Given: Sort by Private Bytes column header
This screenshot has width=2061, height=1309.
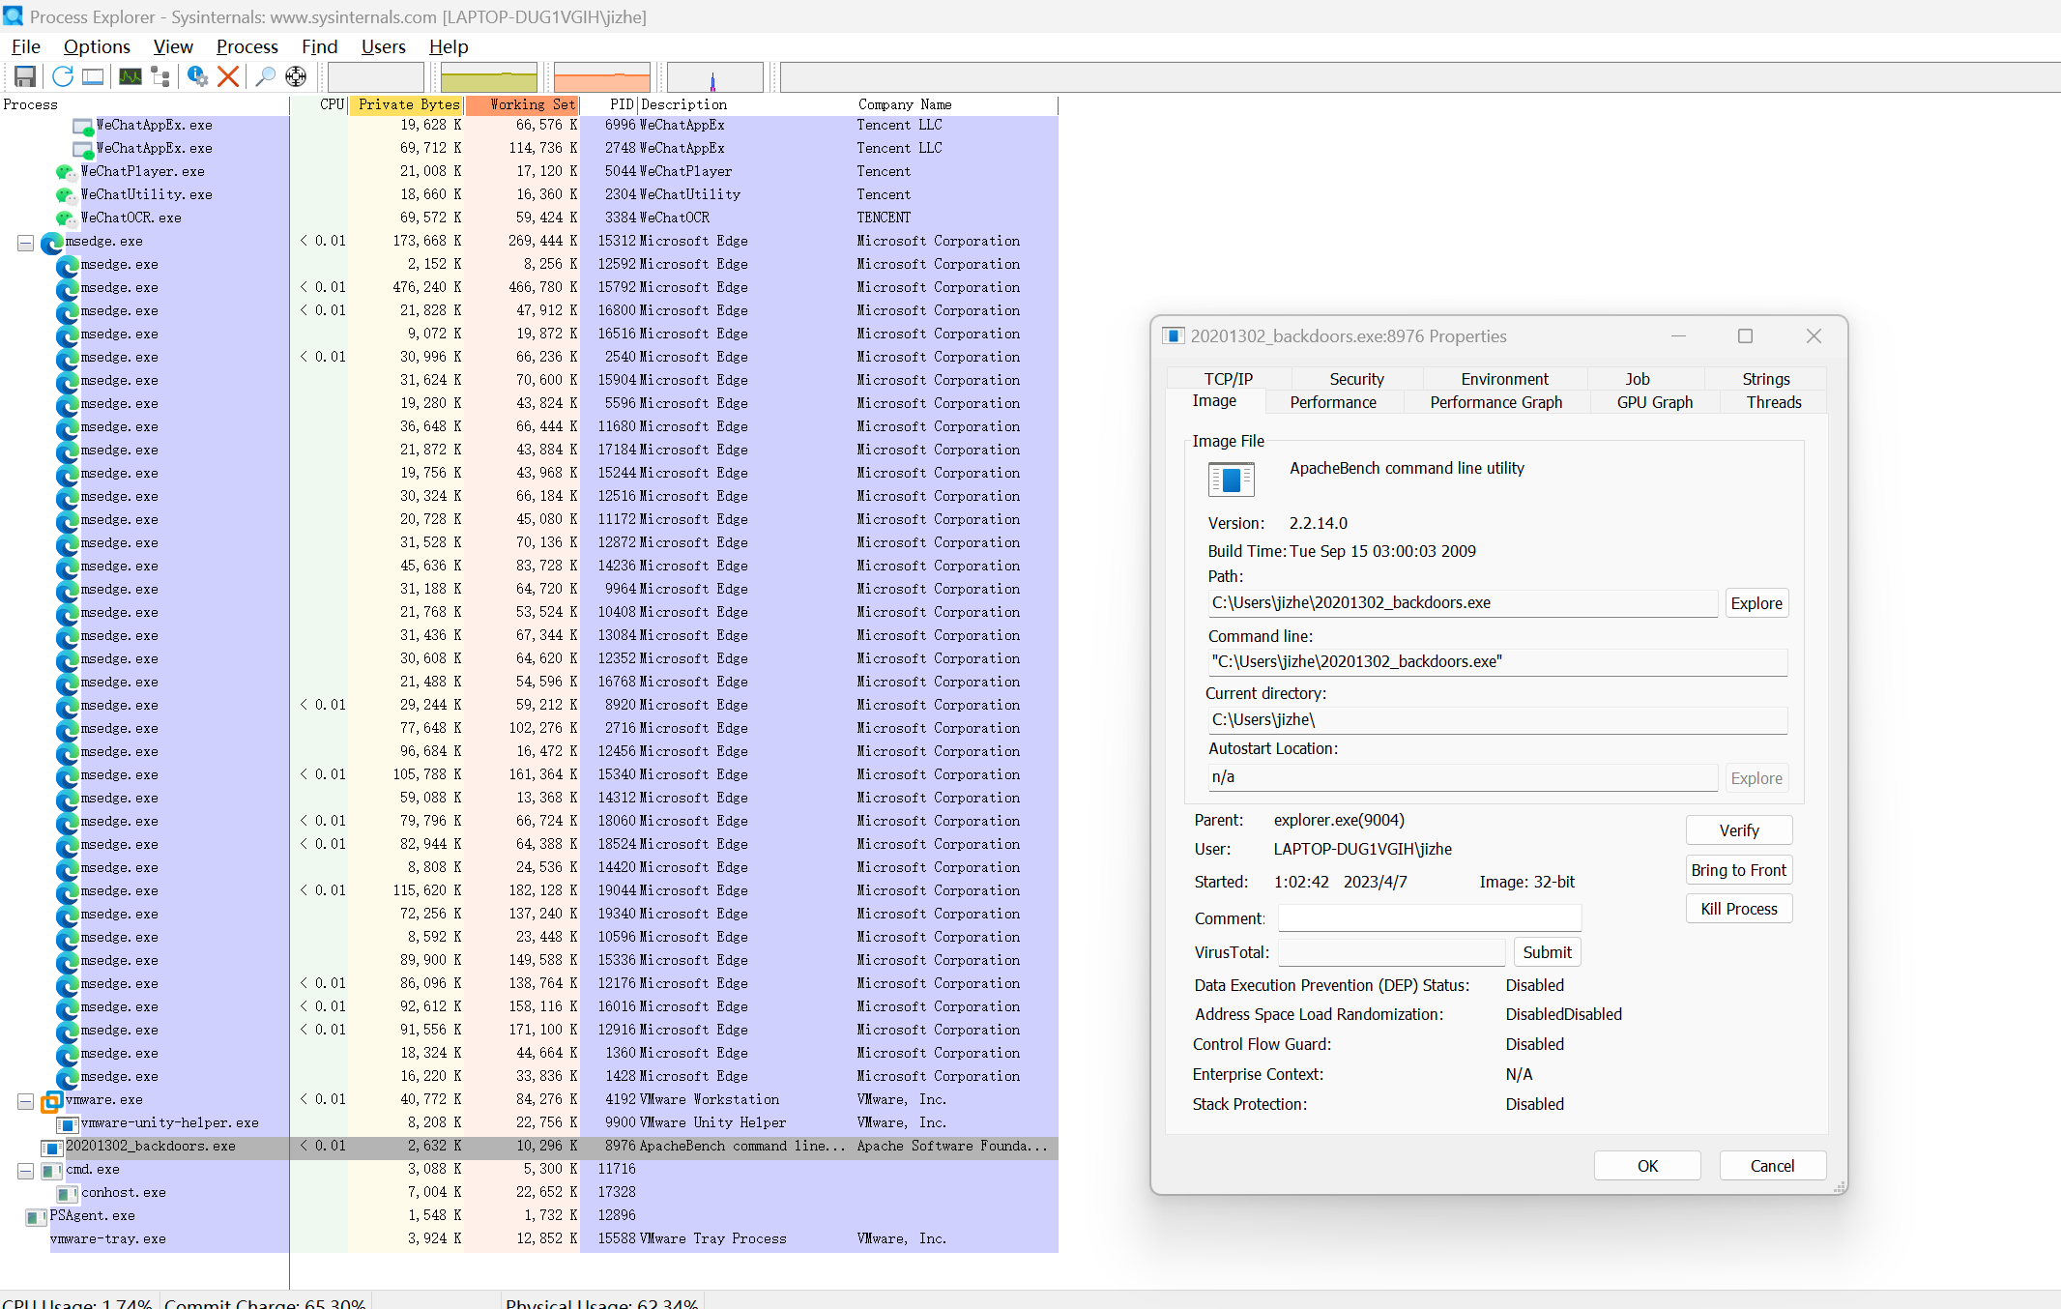Looking at the screenshot, I should tap(407, 104).
